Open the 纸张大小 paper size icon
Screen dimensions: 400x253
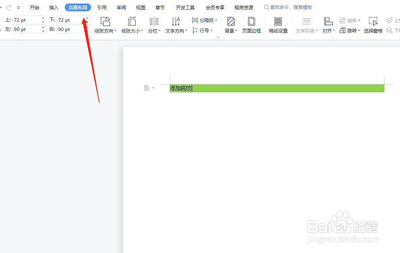click(132, 21)
